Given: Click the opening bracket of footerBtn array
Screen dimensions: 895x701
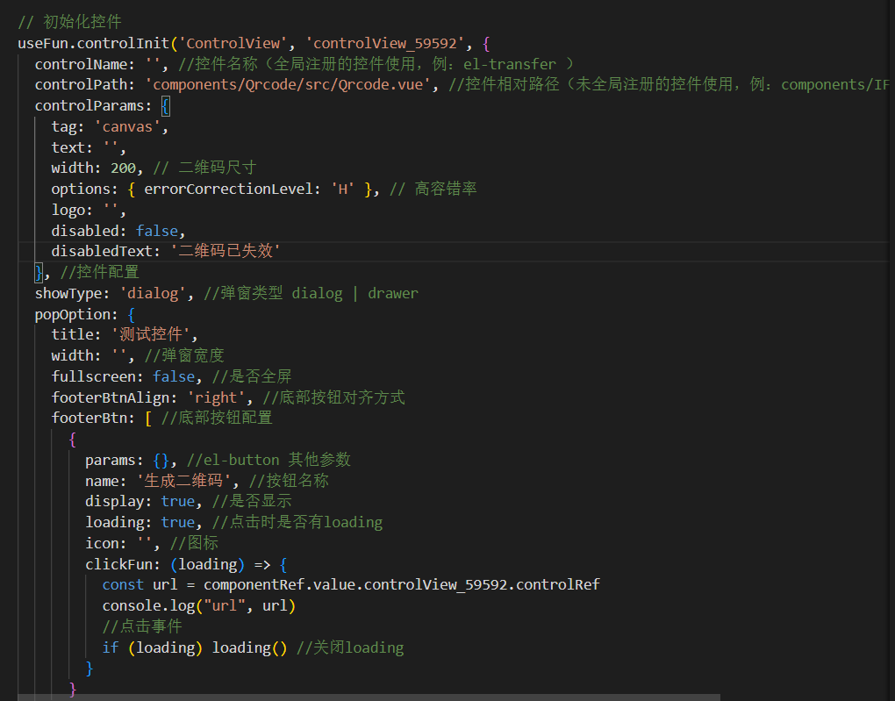Looking at the screenshot, I should (148, 418).
